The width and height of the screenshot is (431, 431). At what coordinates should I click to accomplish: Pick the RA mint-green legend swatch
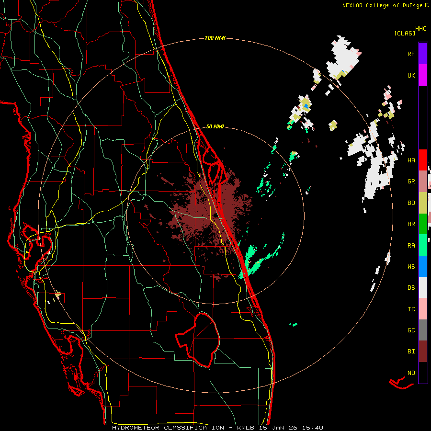(x=423, y=245)
